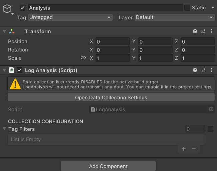Collapse the Tag Filters list foldout
This screenshot has width=217, height=171.
tap(4, 129)
